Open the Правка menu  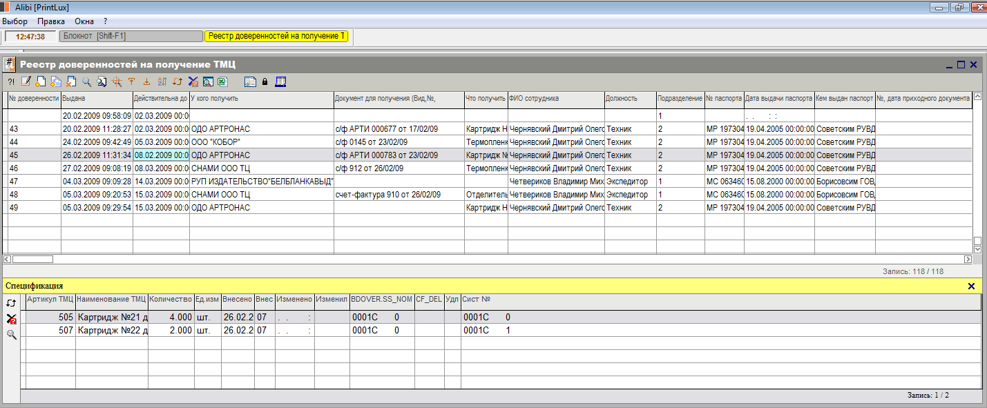pyautogui.click(x=51, y=21)
